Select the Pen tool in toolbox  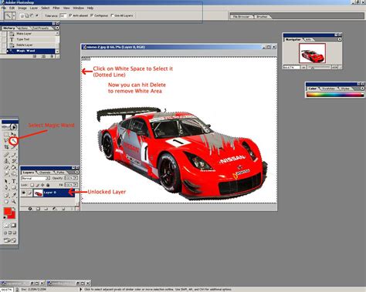[6, 187]
